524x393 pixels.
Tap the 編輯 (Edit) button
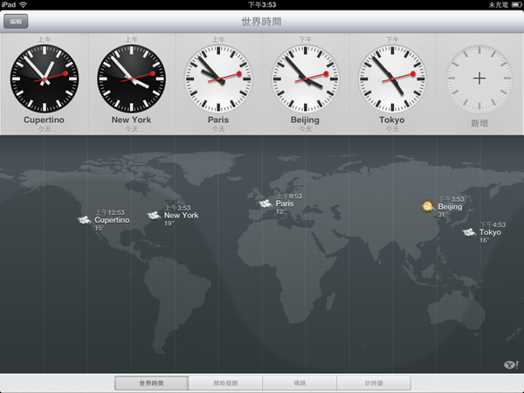click(x=16, y=20)
